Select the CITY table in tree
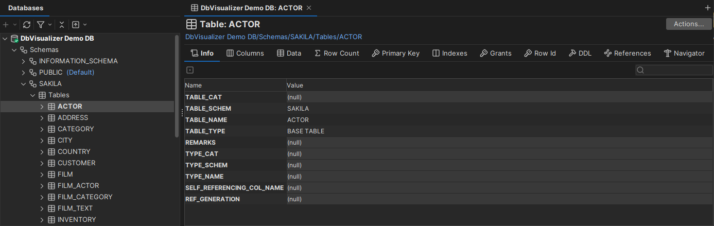This screenshot has height=226, width=714. 65,141
